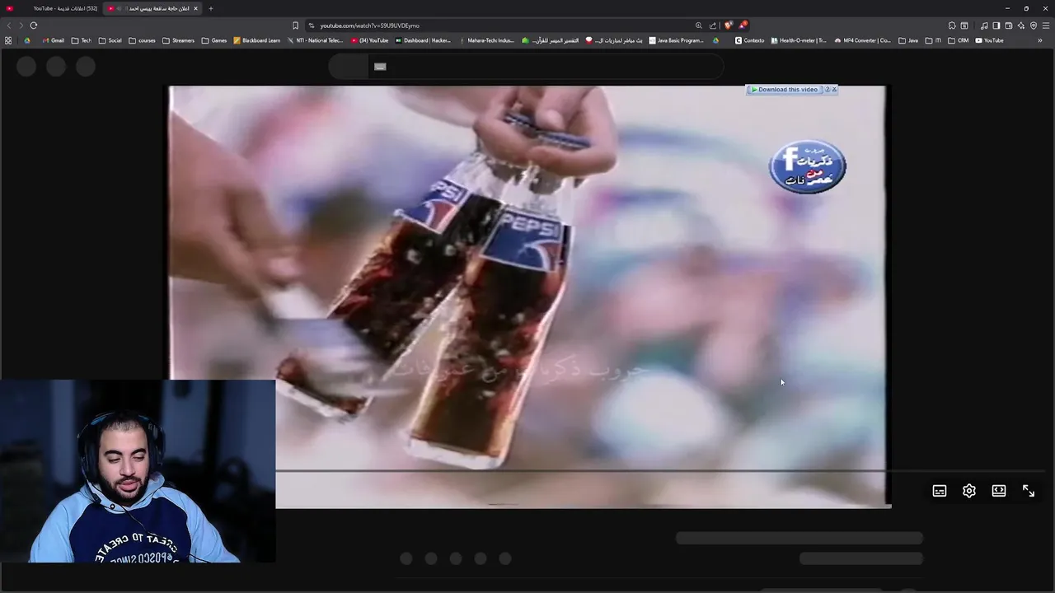The width and height of the screenshot is (1055, 593).
Task: Open the share icon in address bar
Action: 713,26
